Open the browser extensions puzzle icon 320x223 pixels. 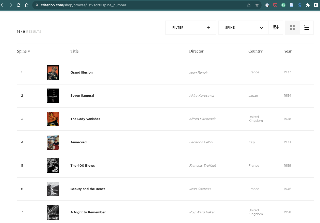[308, 5]
